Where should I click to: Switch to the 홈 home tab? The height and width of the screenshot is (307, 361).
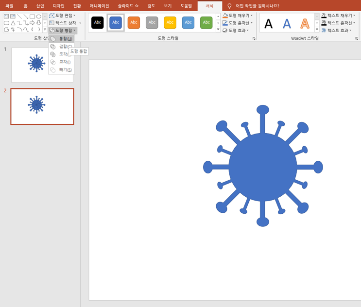click(26, 6)
